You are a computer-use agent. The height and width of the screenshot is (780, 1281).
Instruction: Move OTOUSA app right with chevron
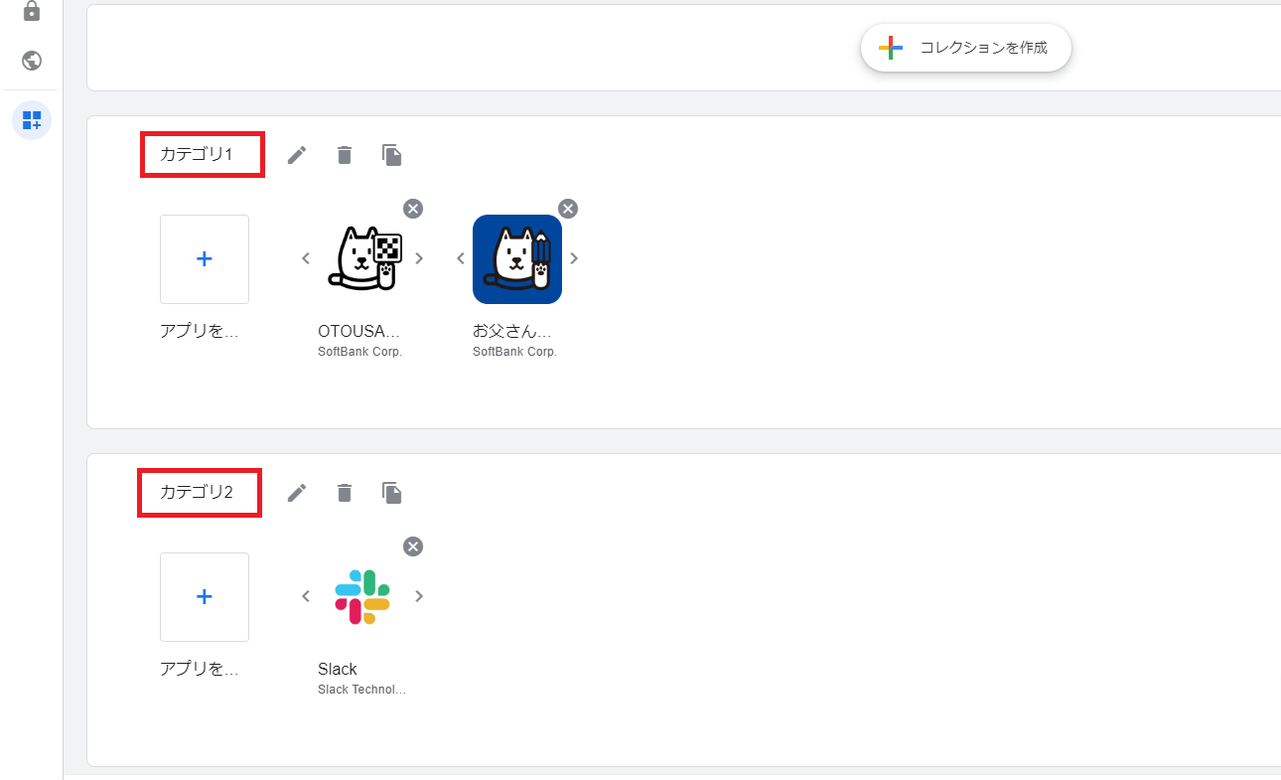419,258
